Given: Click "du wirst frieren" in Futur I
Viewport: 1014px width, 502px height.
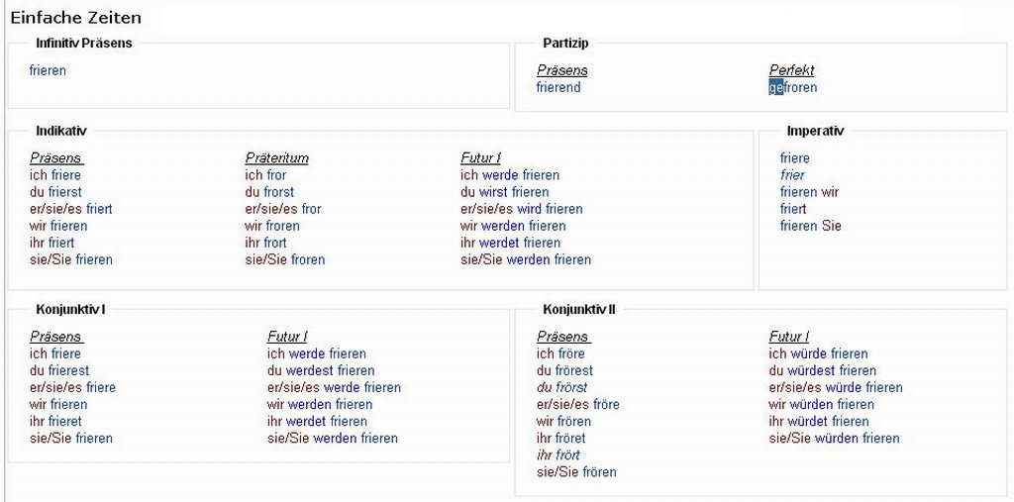Looking at the screenshot, I should (x=504, y=192).
